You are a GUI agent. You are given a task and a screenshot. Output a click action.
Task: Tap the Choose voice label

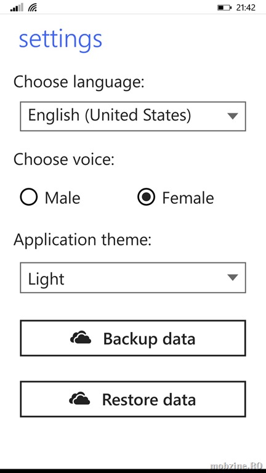(x=64, y=160)
